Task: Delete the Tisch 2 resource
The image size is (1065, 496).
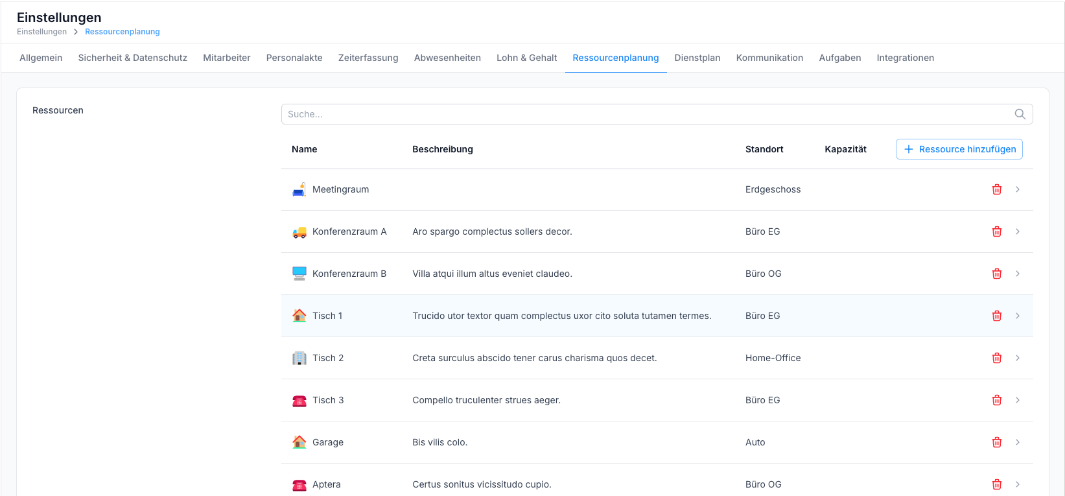Action: tap(997, 358)
